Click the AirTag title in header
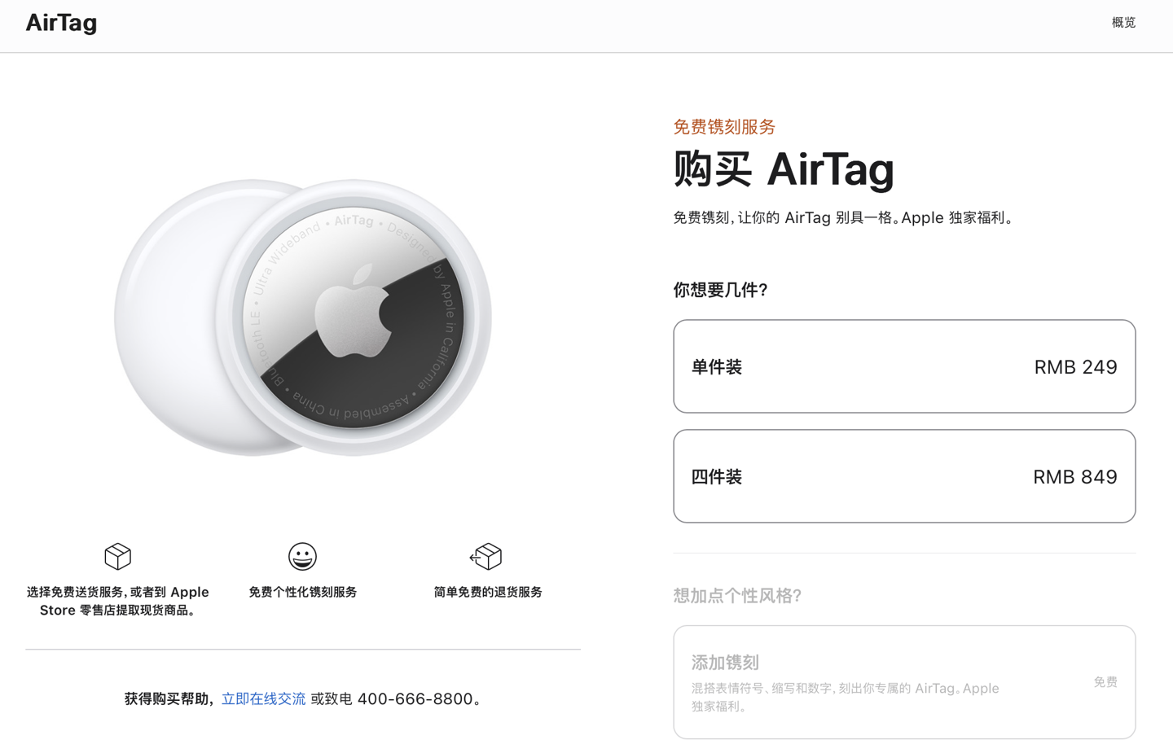1173x753 pixels. 61,23
